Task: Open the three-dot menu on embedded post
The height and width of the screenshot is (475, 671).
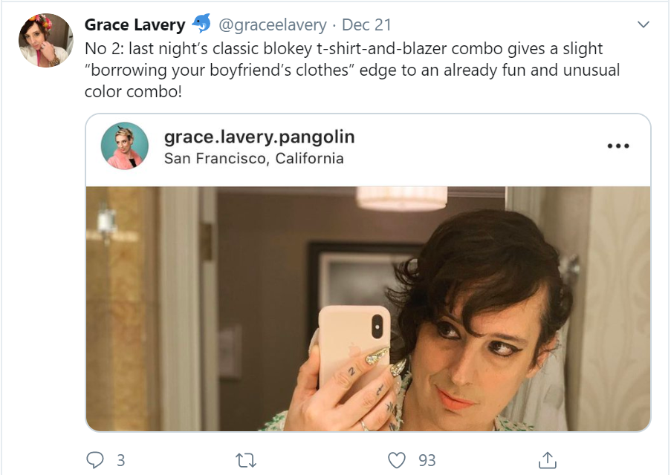Action: pyautogui.click(x=617, y=146)
